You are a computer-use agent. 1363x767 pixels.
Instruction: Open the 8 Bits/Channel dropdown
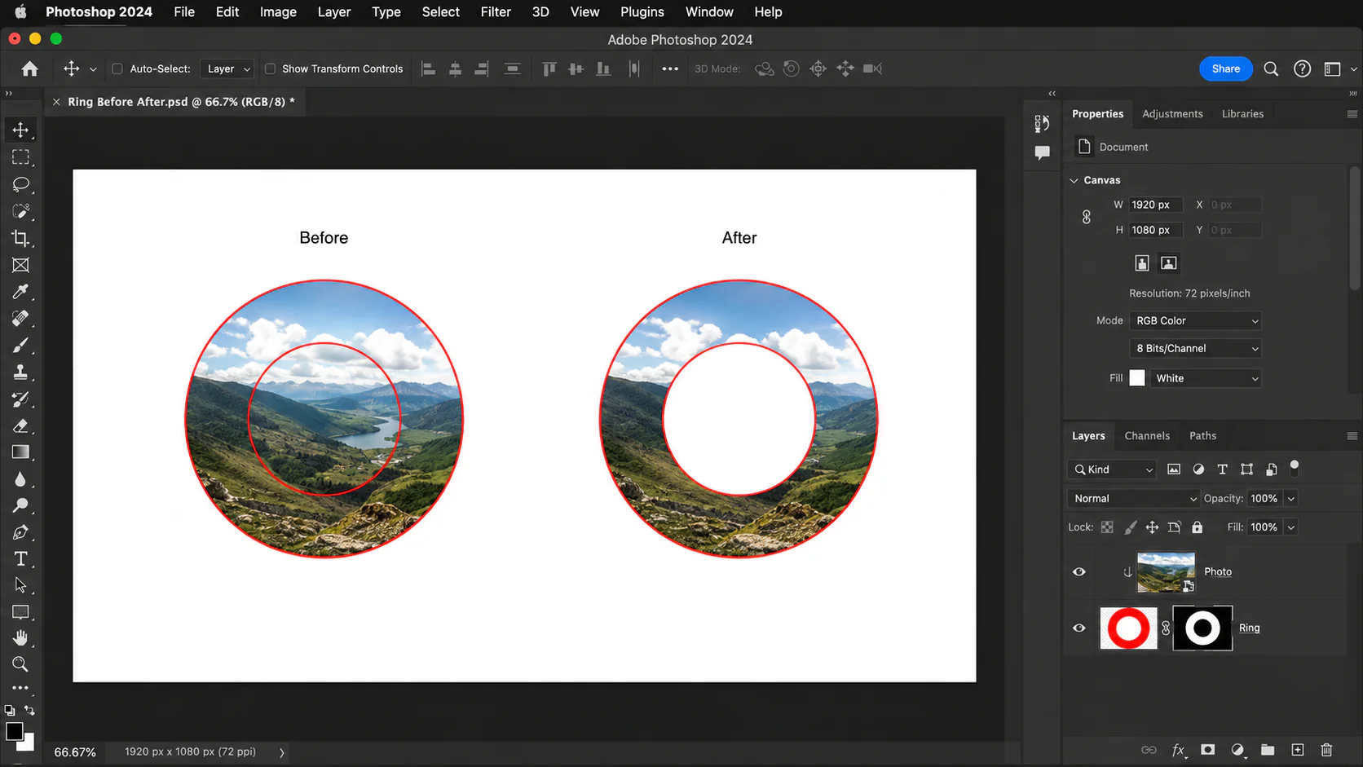click(1195, 349)
